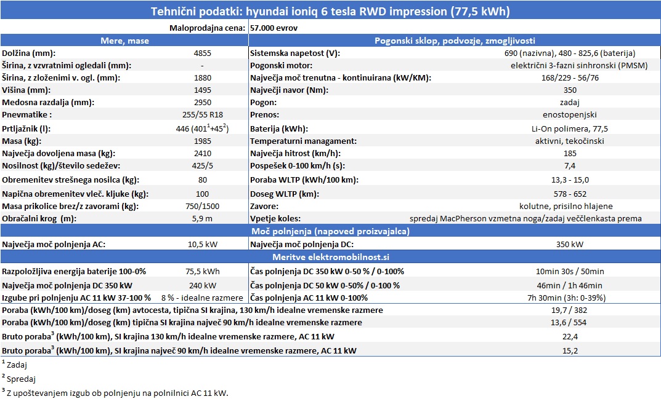The image size is (661, 399).
Task: Click the 'Mere, mase' section header
Action: [124, 41]
